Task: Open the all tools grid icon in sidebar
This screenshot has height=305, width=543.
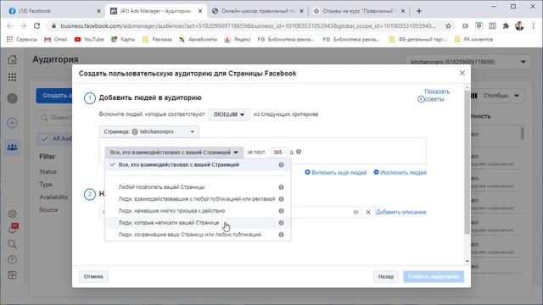Action: tap(12, 77)
